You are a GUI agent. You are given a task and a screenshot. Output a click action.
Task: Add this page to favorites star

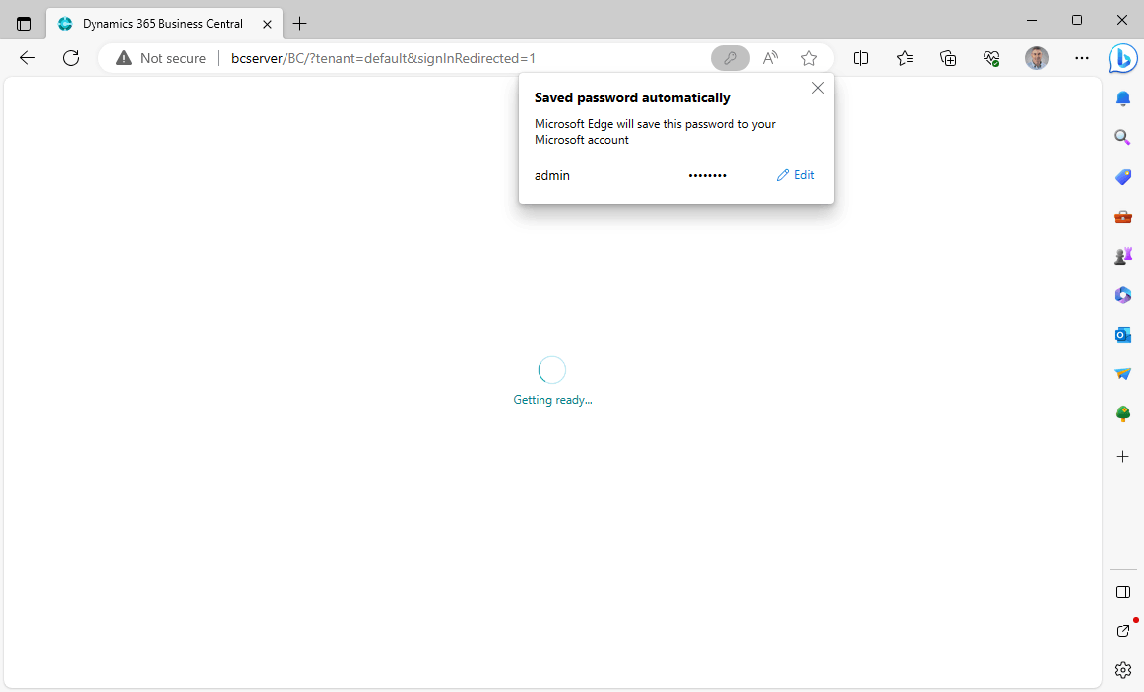pos(809,58)
